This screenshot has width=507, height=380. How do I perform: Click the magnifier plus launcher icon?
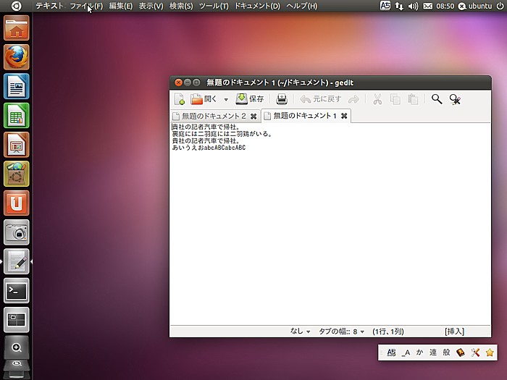[x=17, y=347]
